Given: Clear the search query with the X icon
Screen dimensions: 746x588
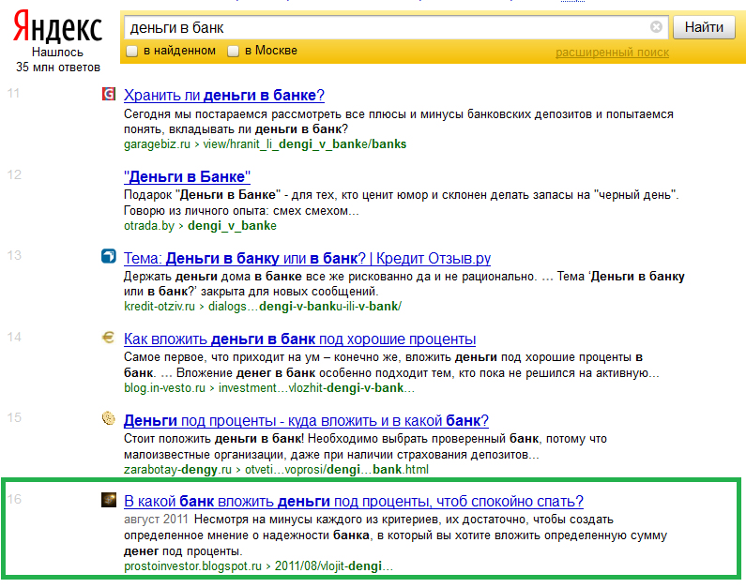Looking at the screenshot, I should (656, 27).
